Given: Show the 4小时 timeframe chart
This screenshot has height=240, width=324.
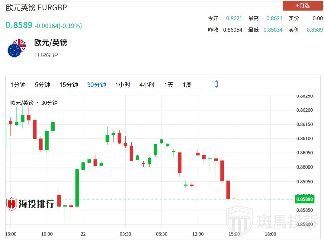Looking at the screenshot, I should tap(147, 85).
